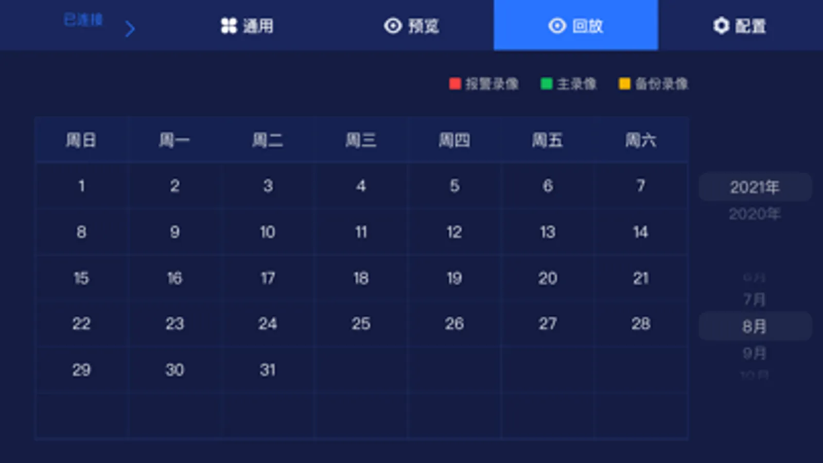This screenshot has width=823, height=463.
Task: Select calendar day 2
Action: pyautogui.click(x=175, y=186)
